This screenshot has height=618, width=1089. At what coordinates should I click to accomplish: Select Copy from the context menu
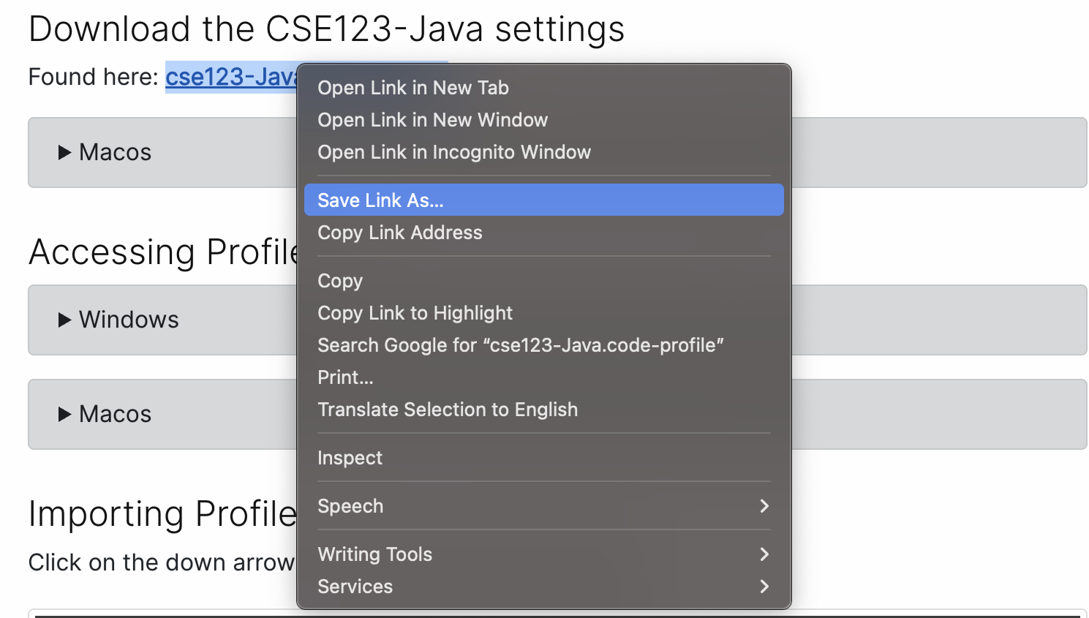[x=339, y=281]
